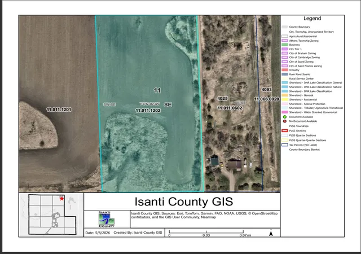This screenshot has width=361, height=254.
Task: Click the county inset locator map
Action: point(51,214)
